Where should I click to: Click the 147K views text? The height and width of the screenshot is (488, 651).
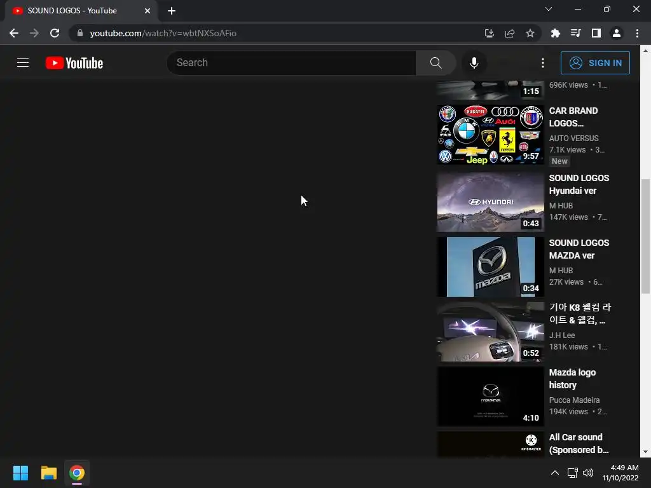click(x=568, y=217)
